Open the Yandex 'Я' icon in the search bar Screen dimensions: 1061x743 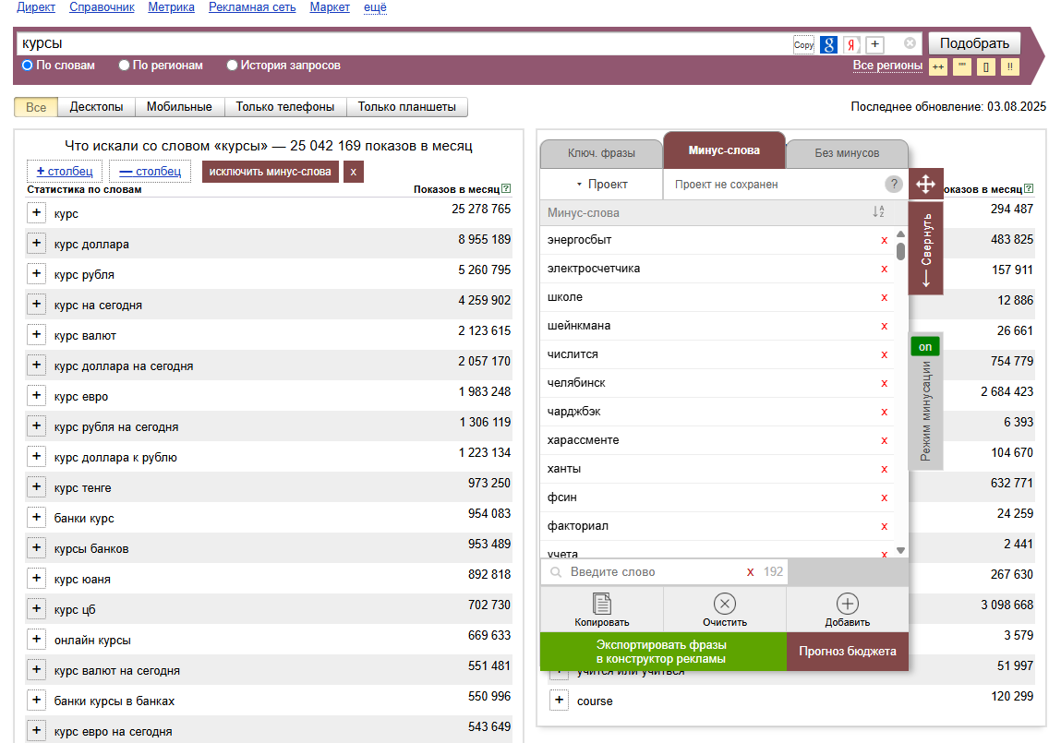[851, 44]
